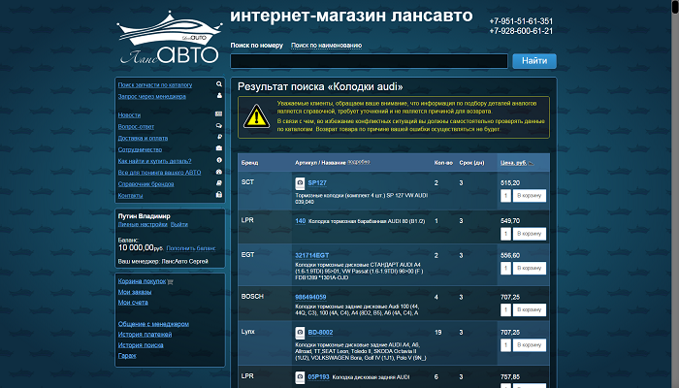Click the yellow warning triangle icon

click(256, 116)
